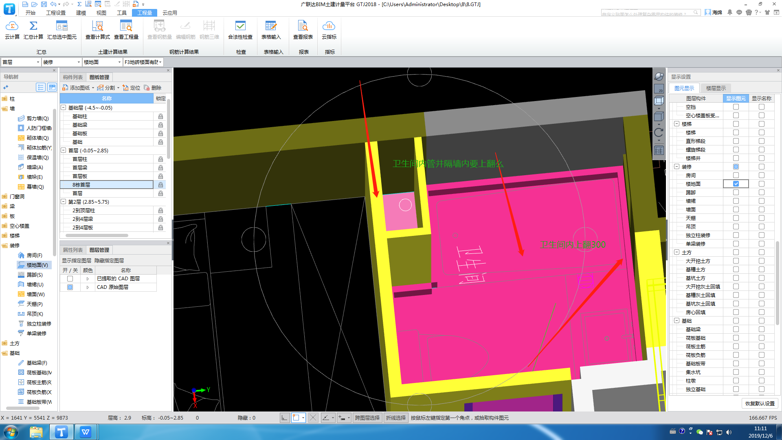Viewport: 782px width, 440px height.
Task: Select 8栋首层 drawing row
Action: point(107,185)
